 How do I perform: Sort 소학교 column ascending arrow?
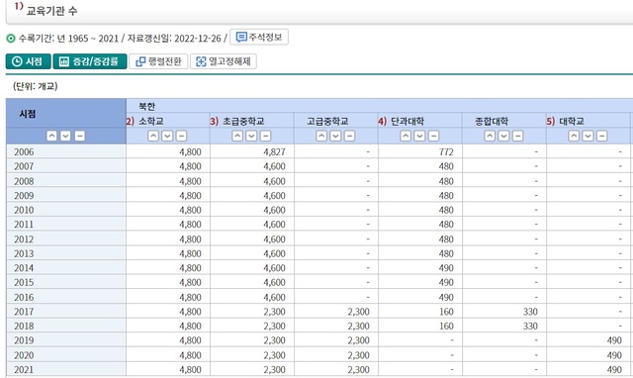click(153, 137)
